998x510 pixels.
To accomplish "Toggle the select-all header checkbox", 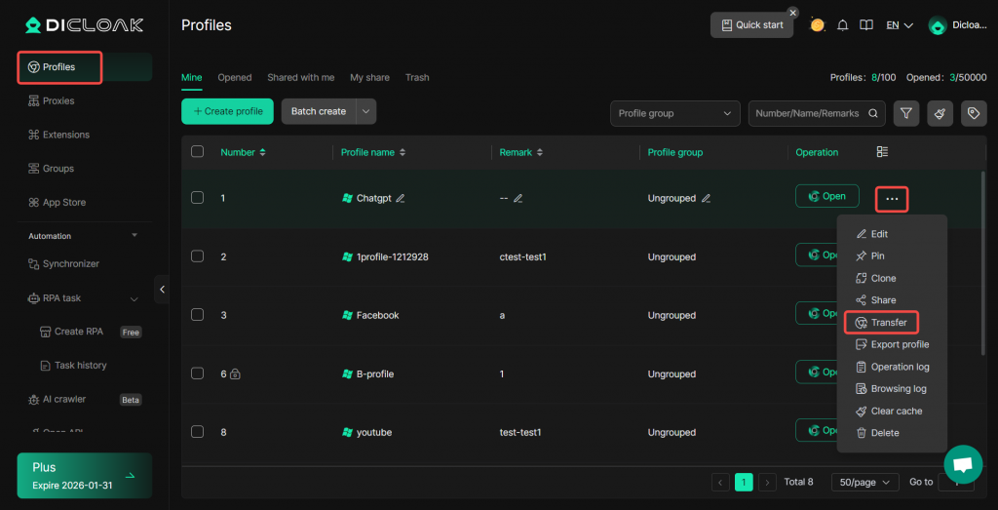I will (x=197, y=152).
